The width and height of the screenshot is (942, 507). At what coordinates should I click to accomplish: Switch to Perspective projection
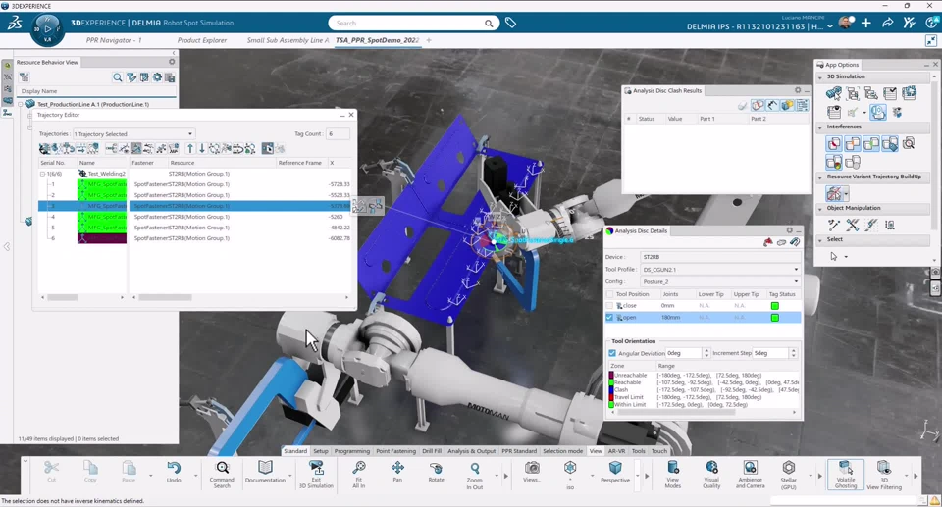[615, 472]
